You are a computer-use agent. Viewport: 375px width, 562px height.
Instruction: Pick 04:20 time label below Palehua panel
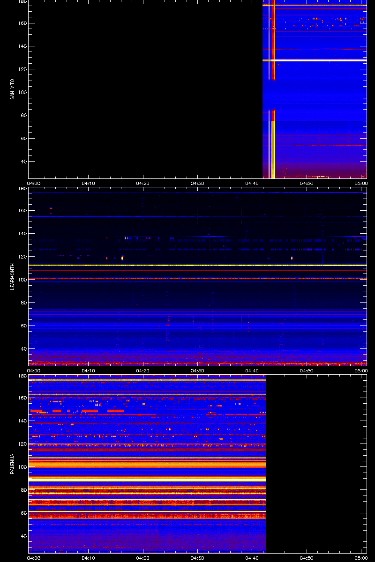[x=143, y=558]
